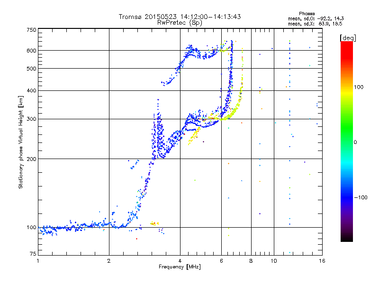Click the Frequency [MHz] axis title
The image size is (379, 284).
click(x=180, y=267)
